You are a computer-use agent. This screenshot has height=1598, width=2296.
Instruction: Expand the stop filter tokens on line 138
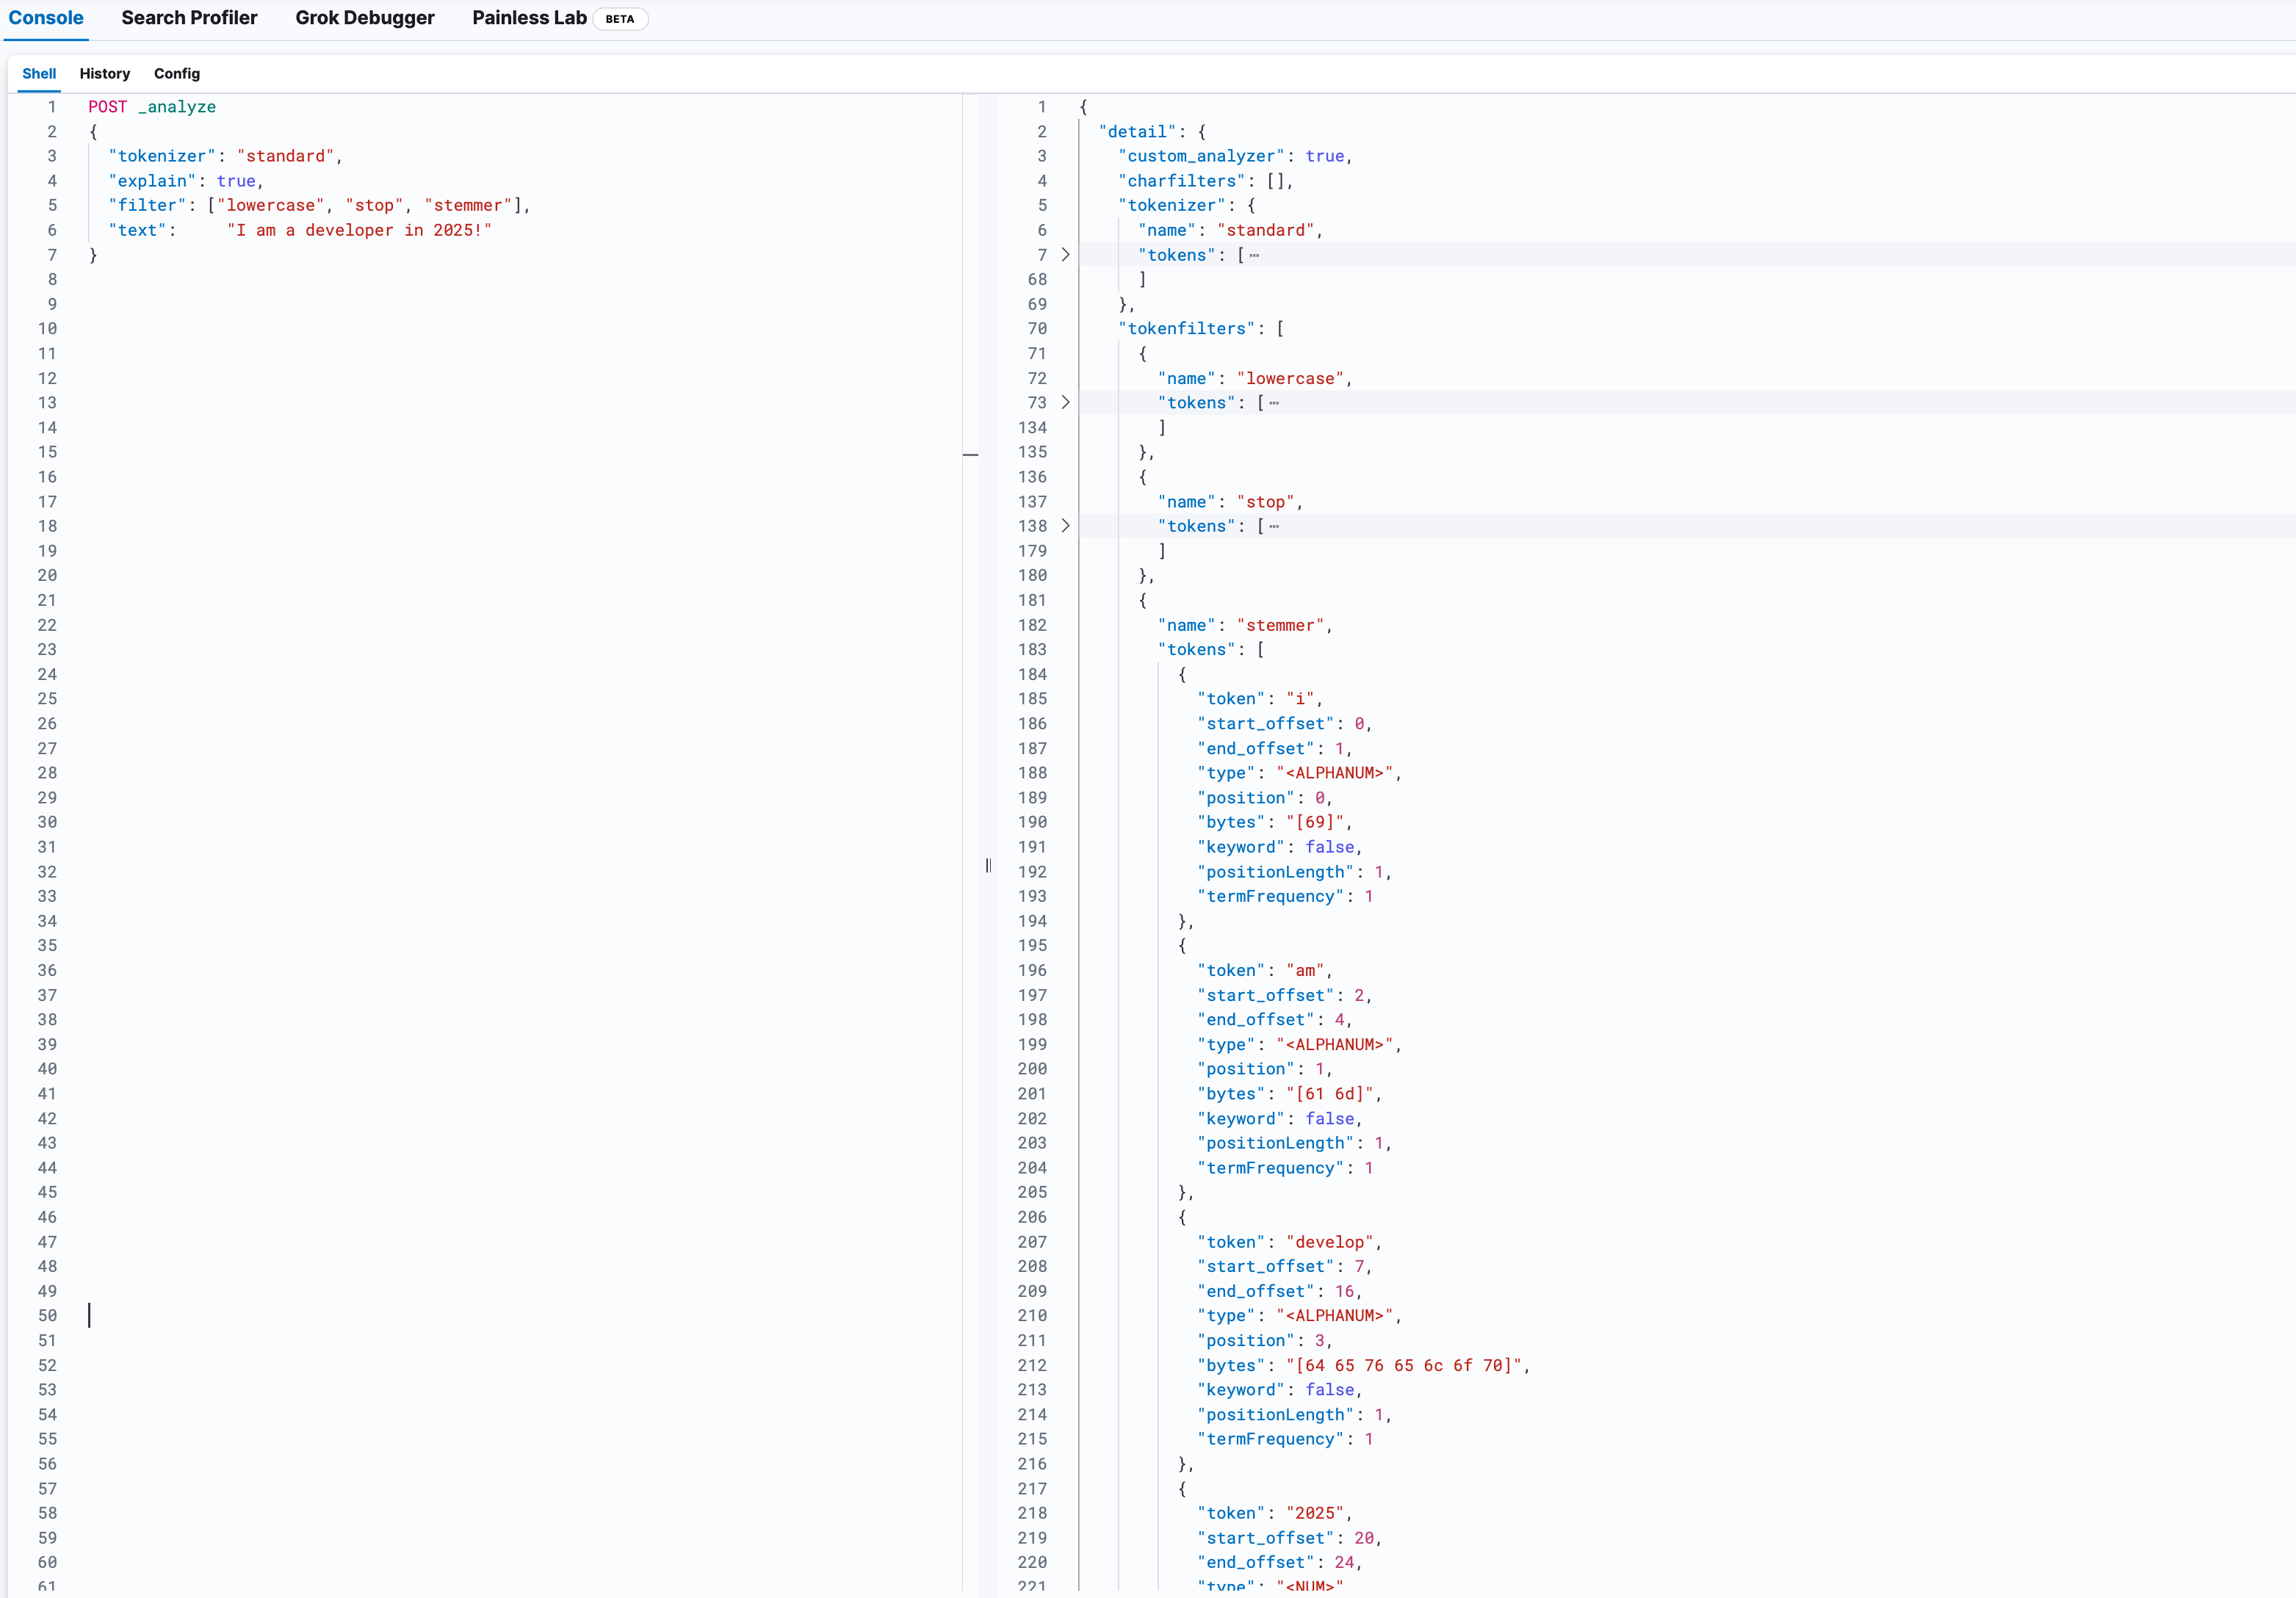point(1065,526)
